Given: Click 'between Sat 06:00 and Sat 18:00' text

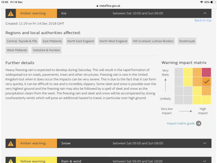Looking at the screenshot, I should click(x=137, y=161).
